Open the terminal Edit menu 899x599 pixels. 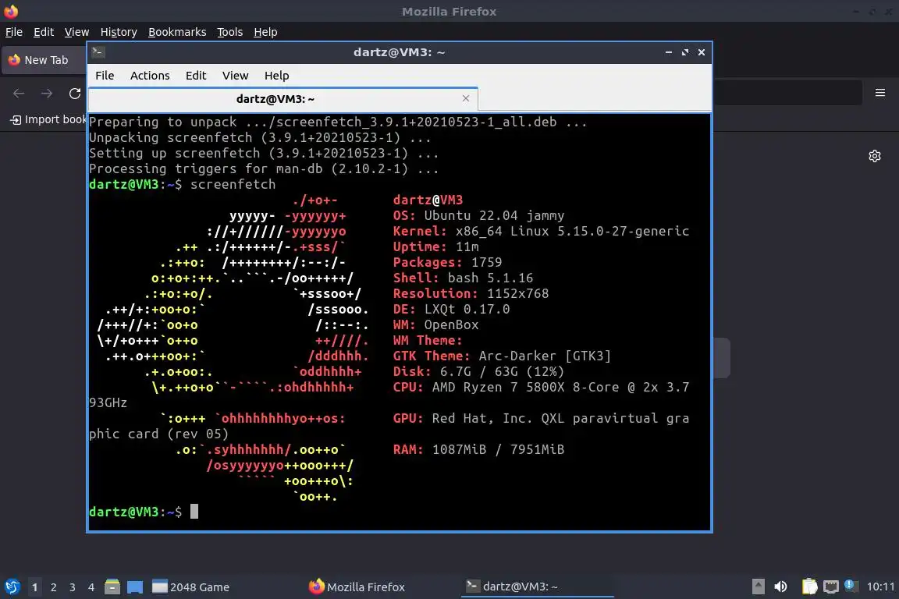196,76
